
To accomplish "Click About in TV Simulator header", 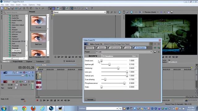I will (134, 56).
